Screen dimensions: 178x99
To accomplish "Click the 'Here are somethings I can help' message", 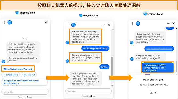I will tap(23, 59).
